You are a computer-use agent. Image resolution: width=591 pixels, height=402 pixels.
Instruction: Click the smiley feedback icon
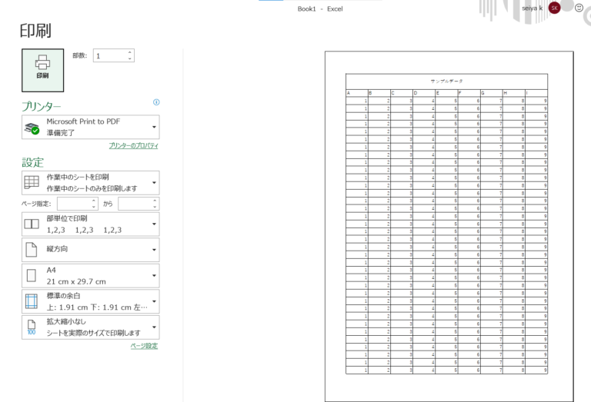pos(579,8)
